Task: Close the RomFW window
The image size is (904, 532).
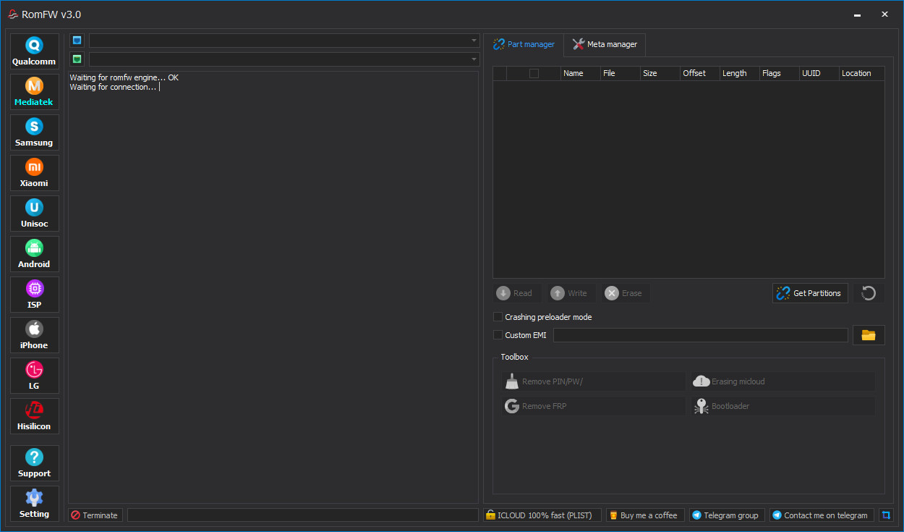Action: pos(884,14)
